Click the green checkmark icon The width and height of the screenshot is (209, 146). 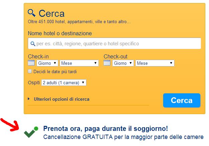click(x=31, y=132)
